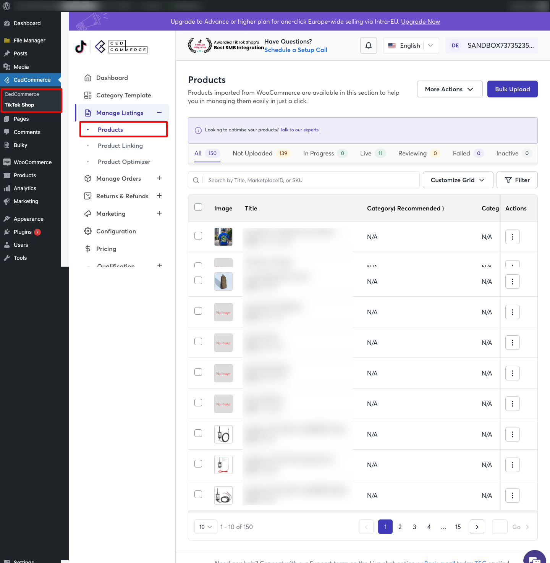Expand the Customize Grid dropdown
This screenshot has height=563, width=550.
click(x=458, y=180)
